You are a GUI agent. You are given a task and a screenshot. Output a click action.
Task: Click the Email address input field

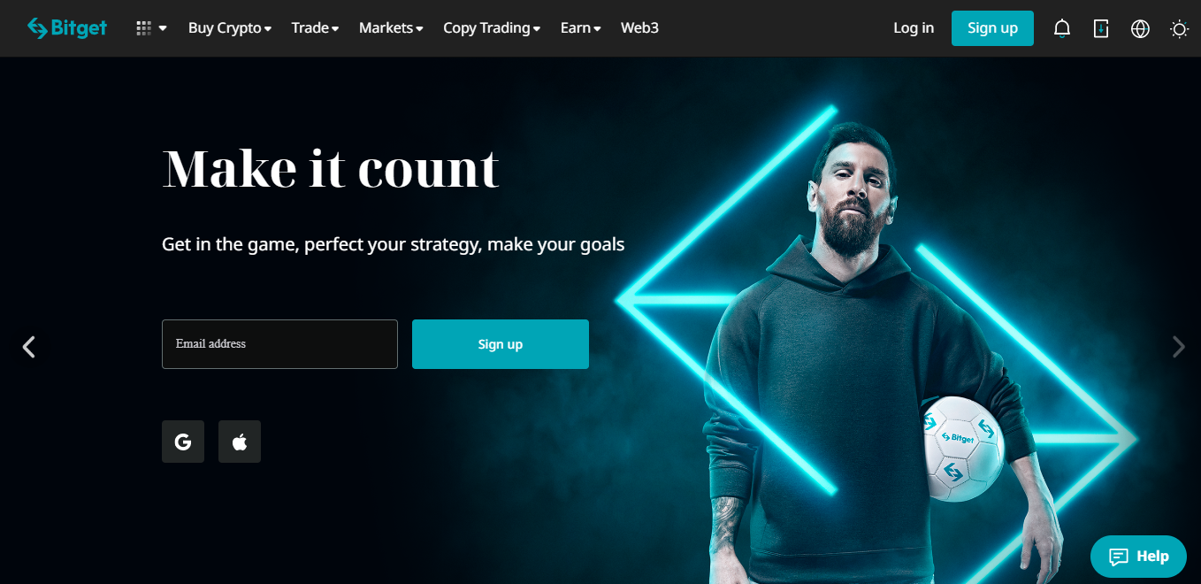click(x=279, y=344)
